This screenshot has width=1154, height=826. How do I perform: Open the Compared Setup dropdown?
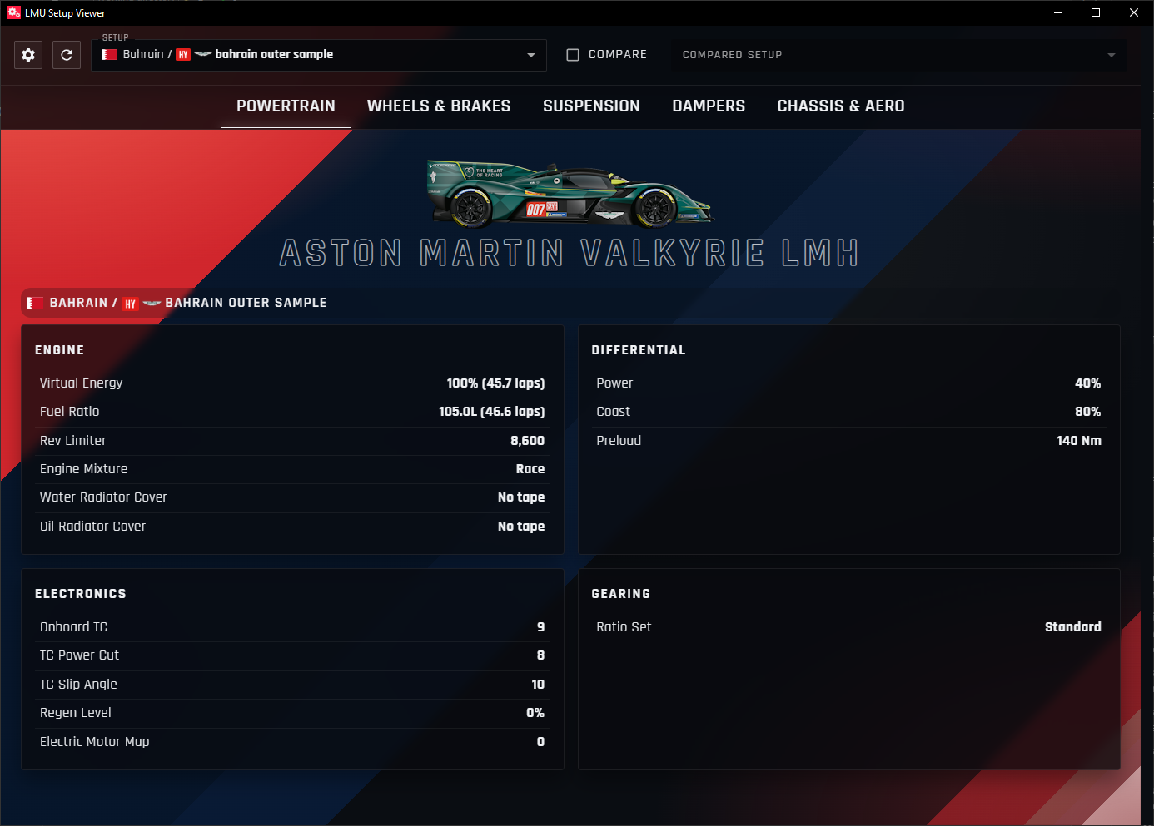[1110, 55]
